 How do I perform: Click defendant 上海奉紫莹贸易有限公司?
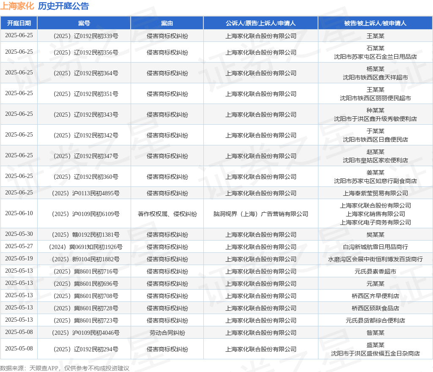375,193
